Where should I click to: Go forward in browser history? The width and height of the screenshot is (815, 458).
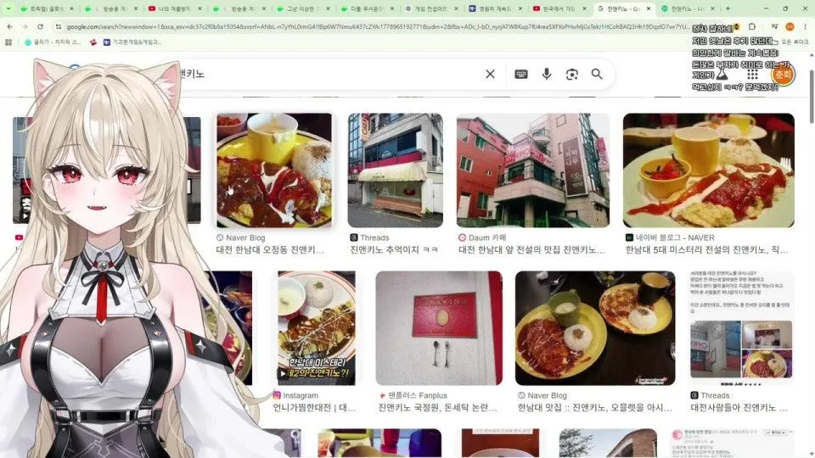click(25, 26)
